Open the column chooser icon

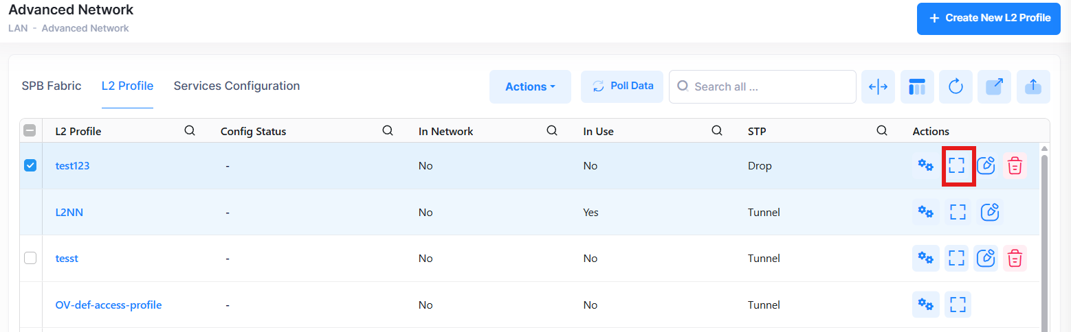coord(917,87)
